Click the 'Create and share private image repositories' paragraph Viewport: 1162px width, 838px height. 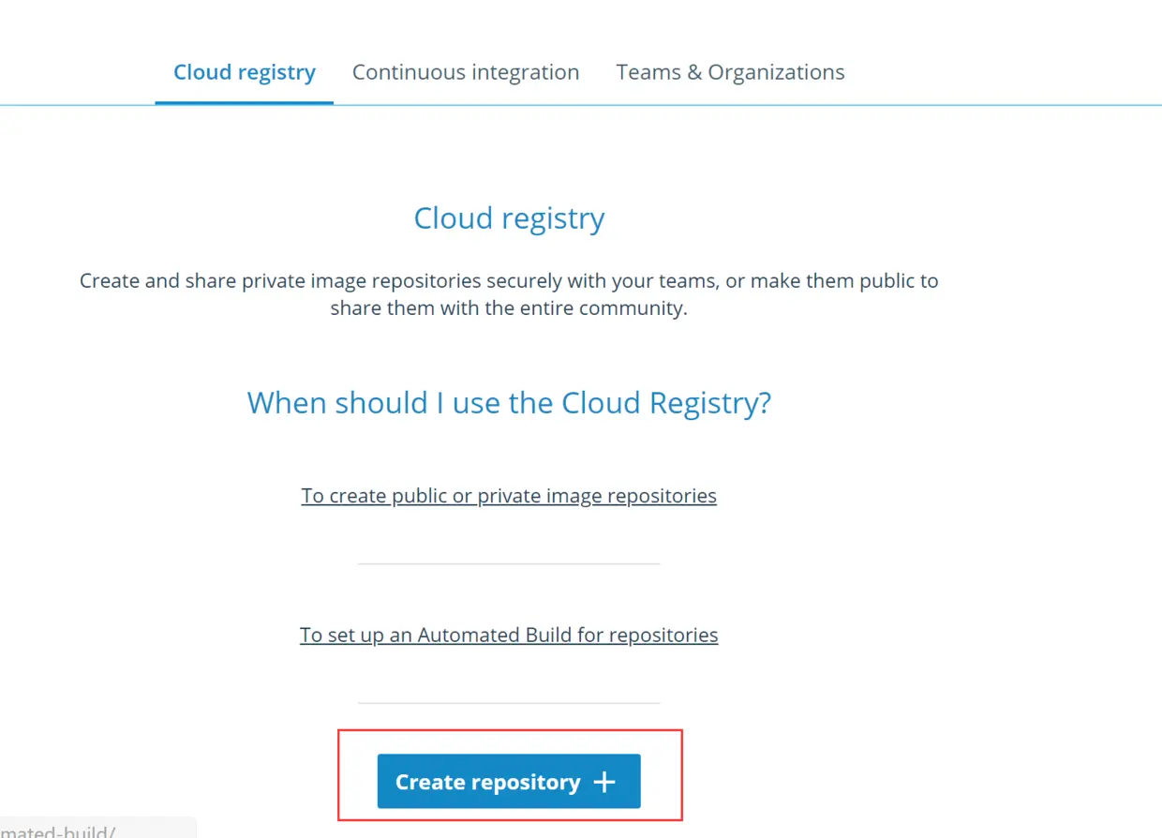509,294
